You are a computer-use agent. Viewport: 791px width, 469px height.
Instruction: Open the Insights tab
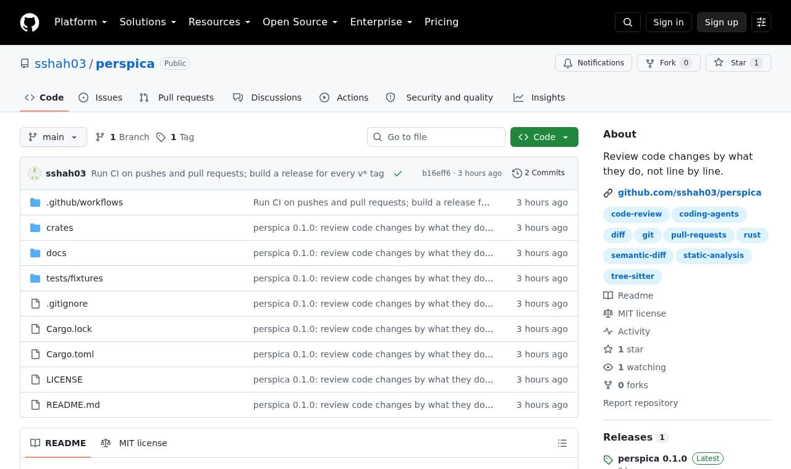click(x=539, y=98)
